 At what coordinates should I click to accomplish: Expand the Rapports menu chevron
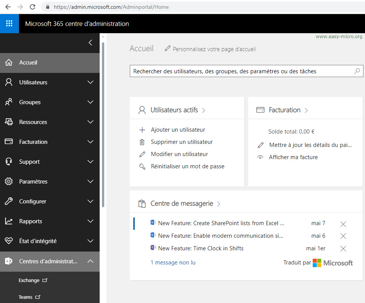click(90, 221)
